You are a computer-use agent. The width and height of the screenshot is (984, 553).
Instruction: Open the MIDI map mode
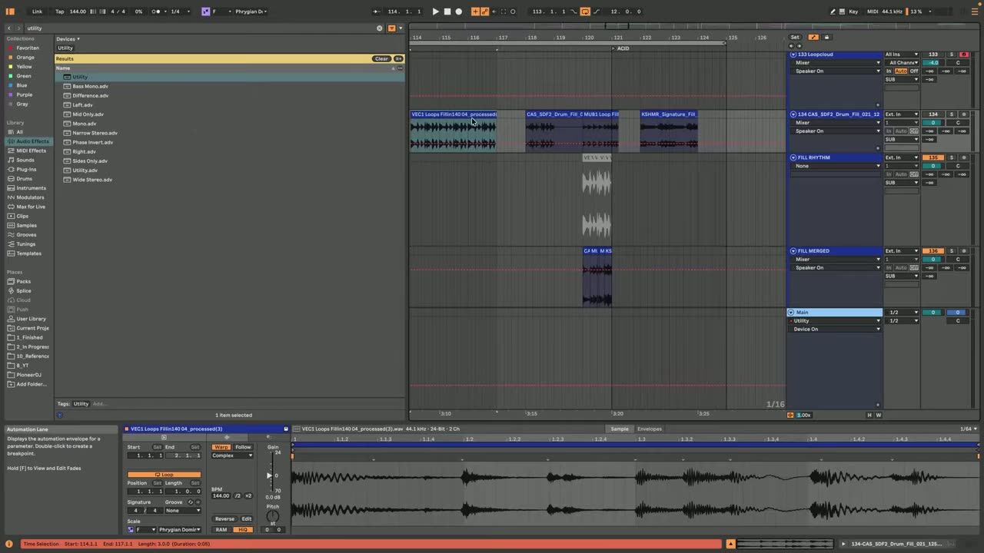pyautogui.click(x=873, y=12)
